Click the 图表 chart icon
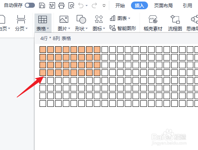Image resolution: width=198 pixels, height=150 pixels. click(x=112, y=18)
